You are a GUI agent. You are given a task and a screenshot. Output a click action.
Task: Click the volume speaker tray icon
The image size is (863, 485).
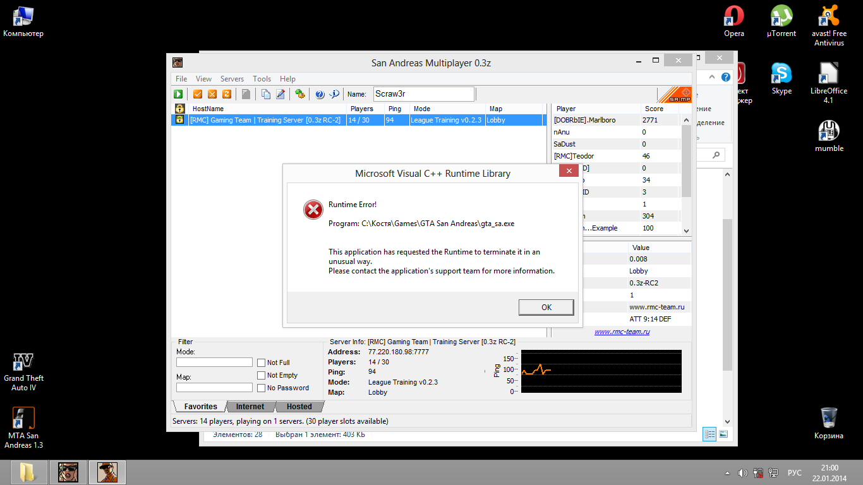743,473
